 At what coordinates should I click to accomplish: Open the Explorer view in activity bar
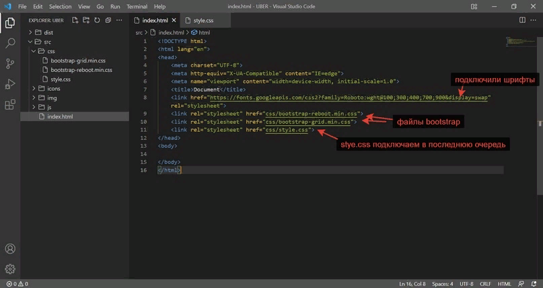tap(10, 23)
